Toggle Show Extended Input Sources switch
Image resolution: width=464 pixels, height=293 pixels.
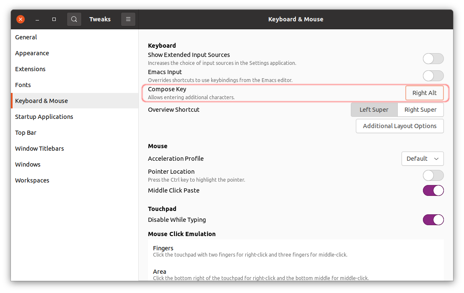[433, 59]
